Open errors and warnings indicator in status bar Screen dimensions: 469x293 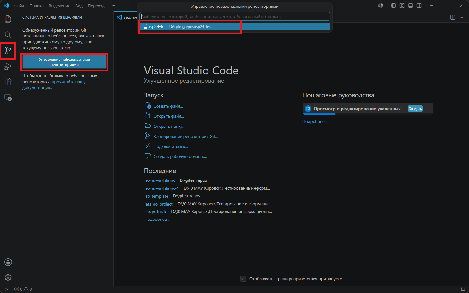click(x=23, y=289)
